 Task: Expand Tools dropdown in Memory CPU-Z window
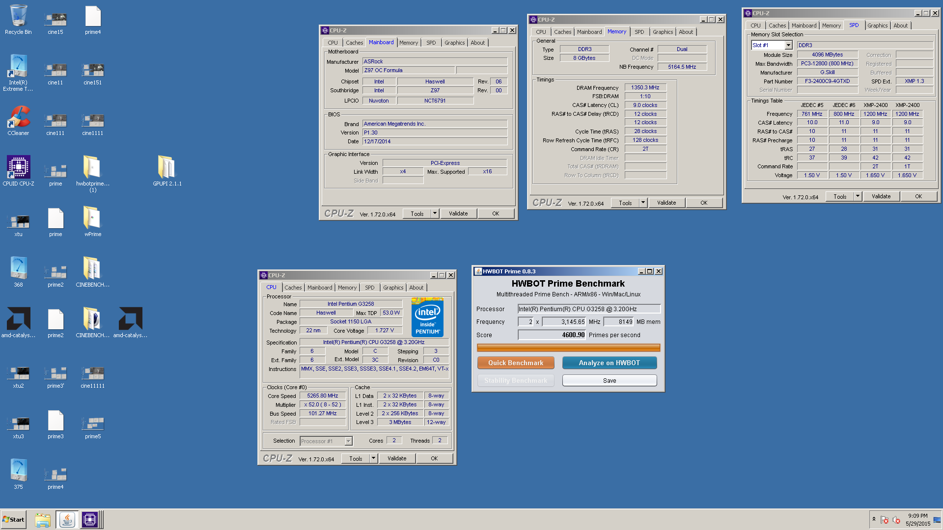(643, 203)
